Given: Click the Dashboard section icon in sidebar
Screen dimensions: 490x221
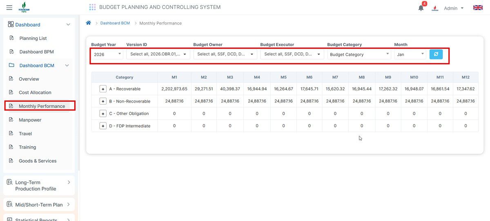Looking at the screenshot, I should pos(11,24).
